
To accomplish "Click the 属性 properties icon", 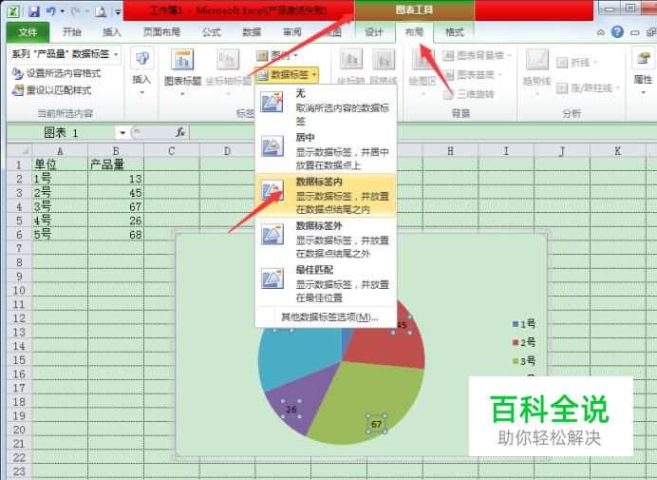I will pyautogui.click(x=643, y=59).
